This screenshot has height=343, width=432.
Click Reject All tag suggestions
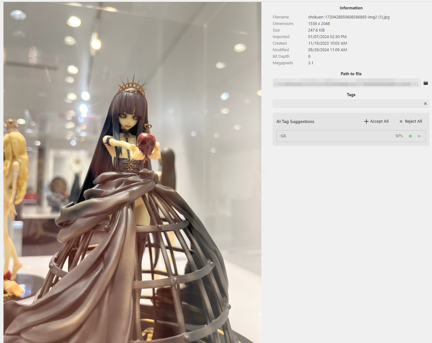click(x=410, y=121)
